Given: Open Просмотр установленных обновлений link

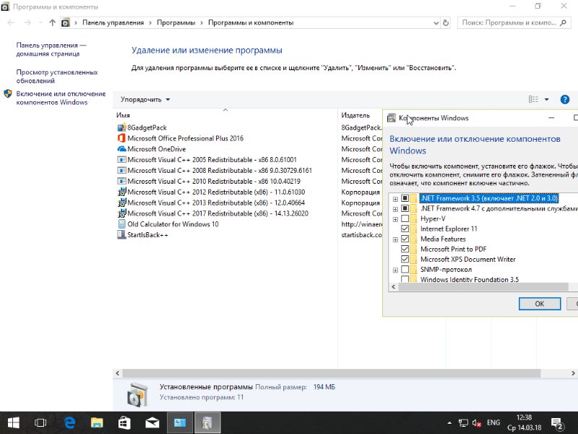Looking at the screenshot, I should click(57, 77).
